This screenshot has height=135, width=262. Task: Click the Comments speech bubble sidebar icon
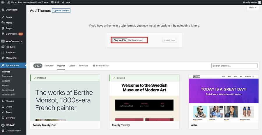click(3, 34)
